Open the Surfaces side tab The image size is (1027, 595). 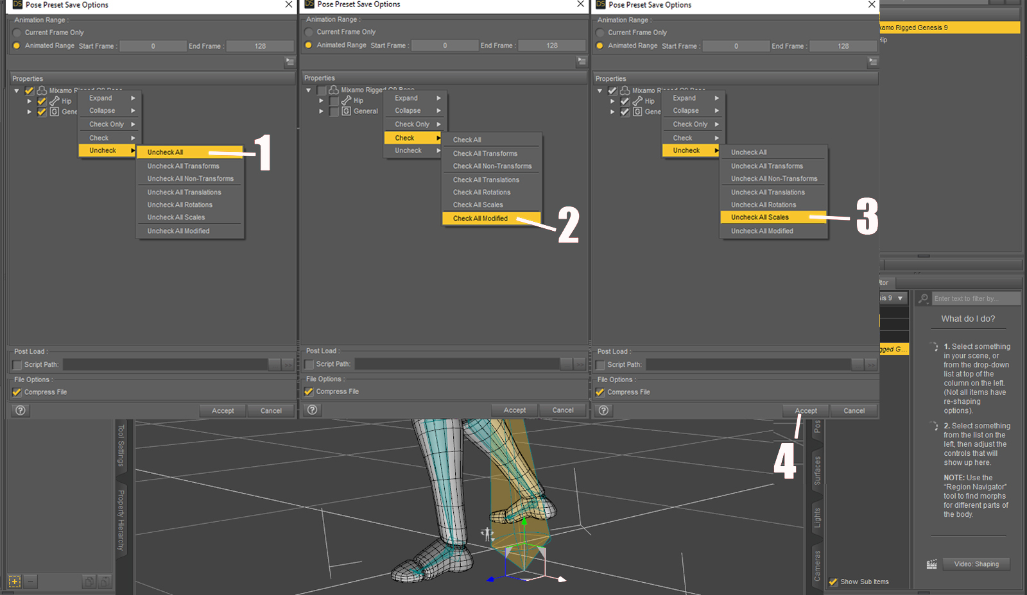(817, 471)
